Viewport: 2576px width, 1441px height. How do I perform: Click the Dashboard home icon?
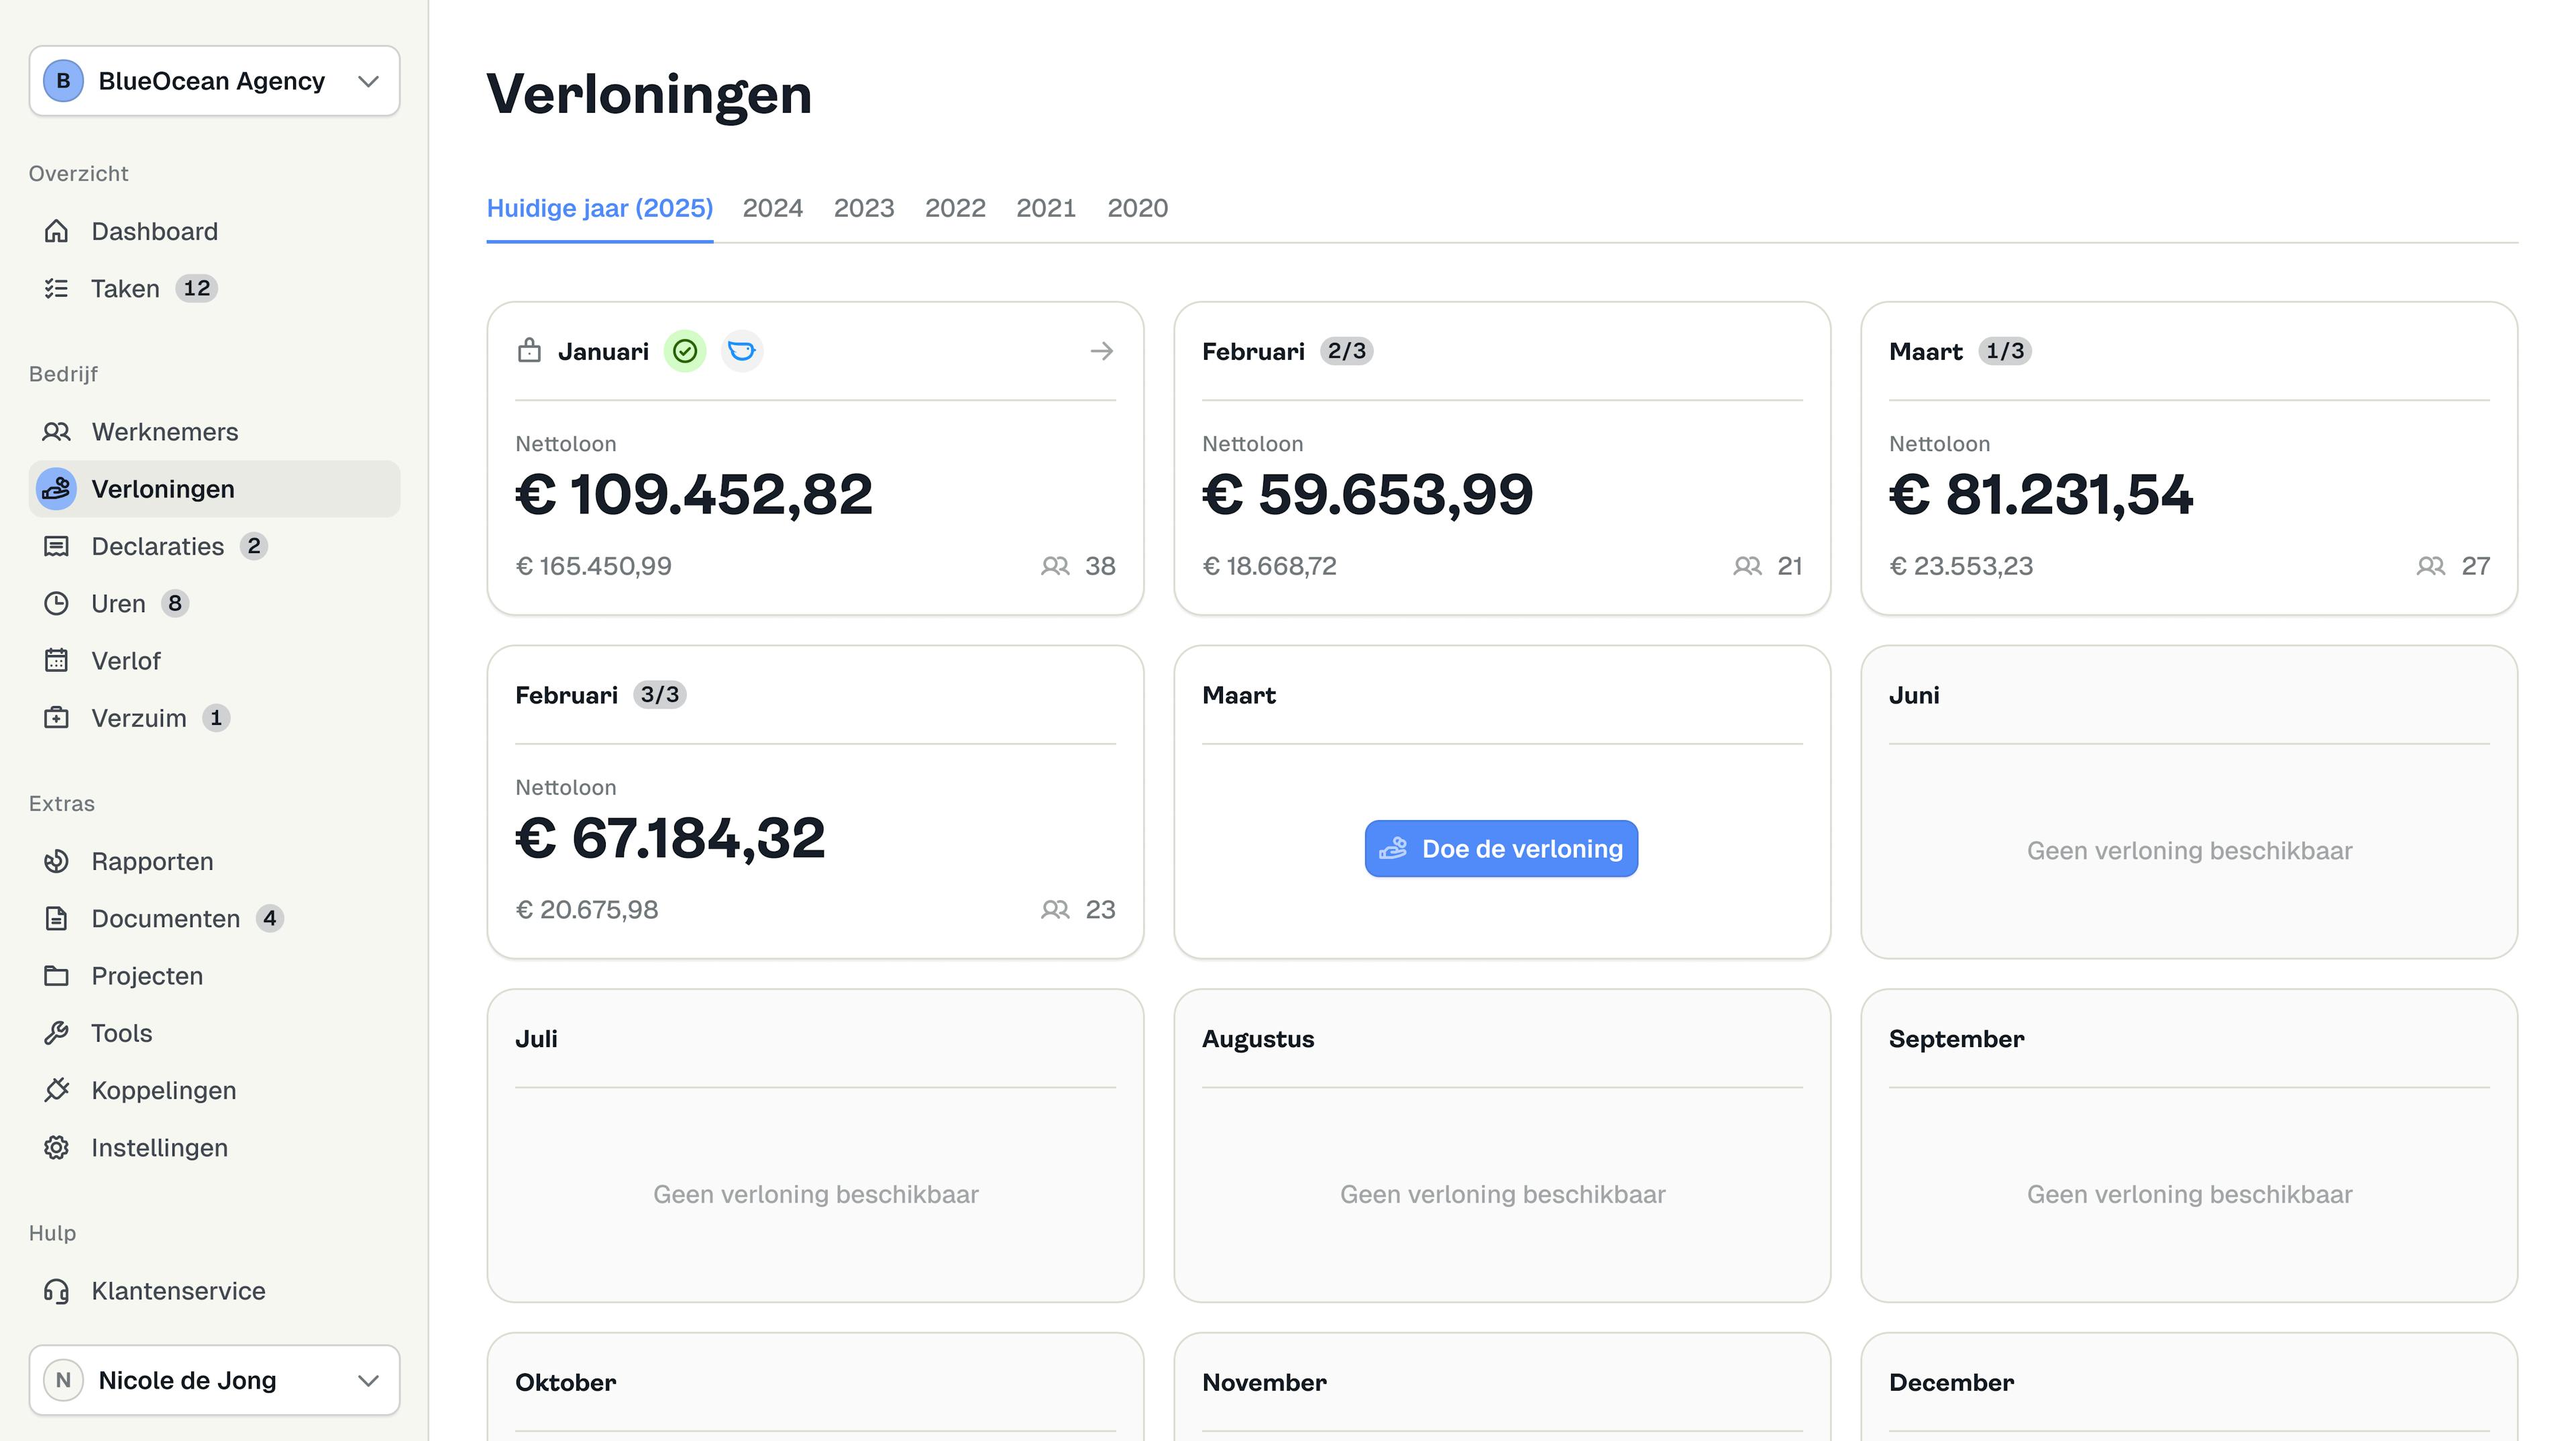pos(56,231)
